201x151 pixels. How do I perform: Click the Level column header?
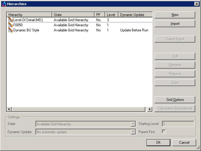(111, 15)
